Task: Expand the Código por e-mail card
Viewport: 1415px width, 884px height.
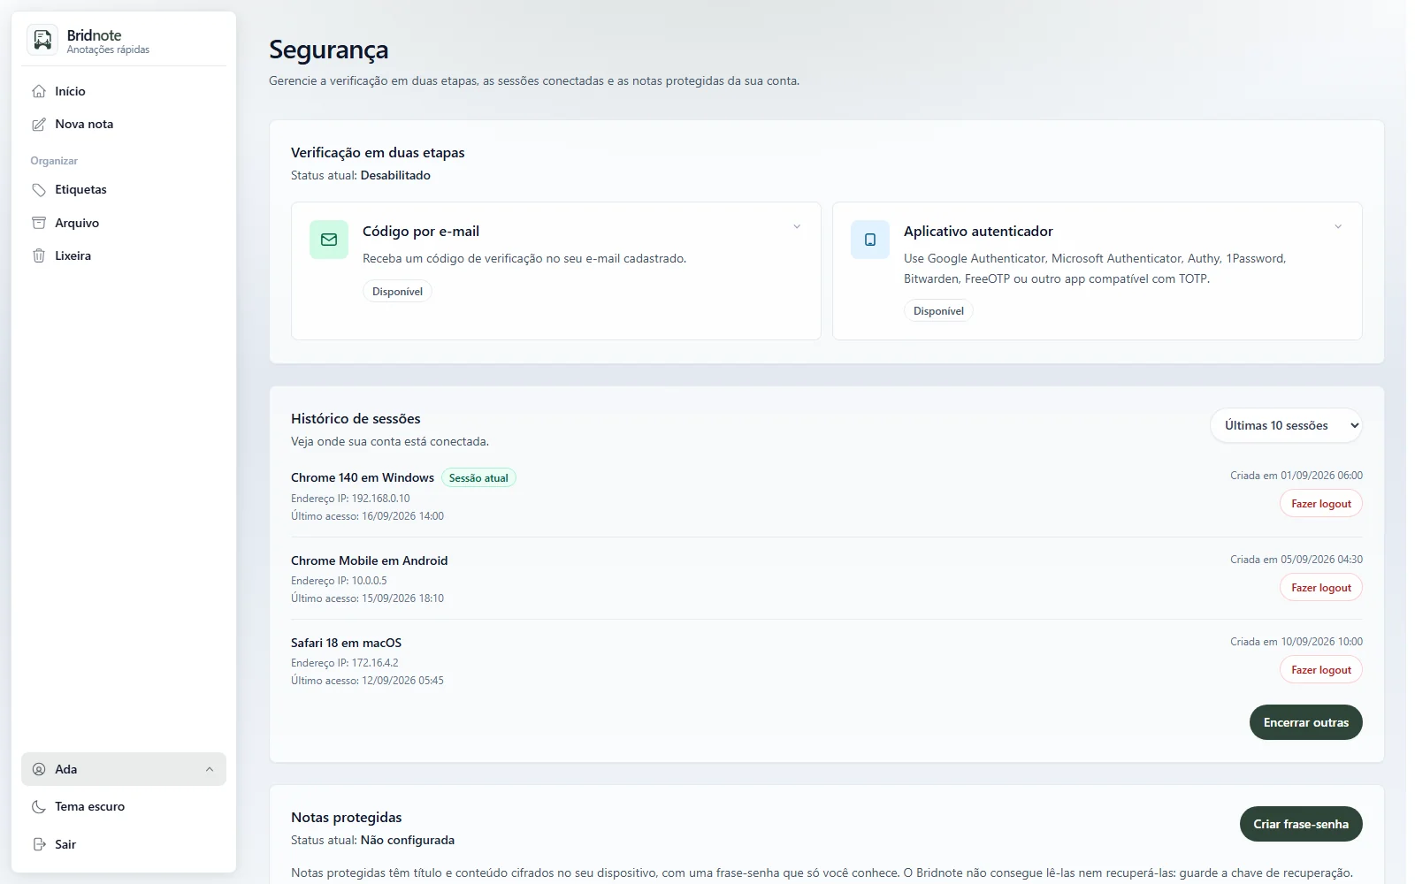Action: click(797, 227)
